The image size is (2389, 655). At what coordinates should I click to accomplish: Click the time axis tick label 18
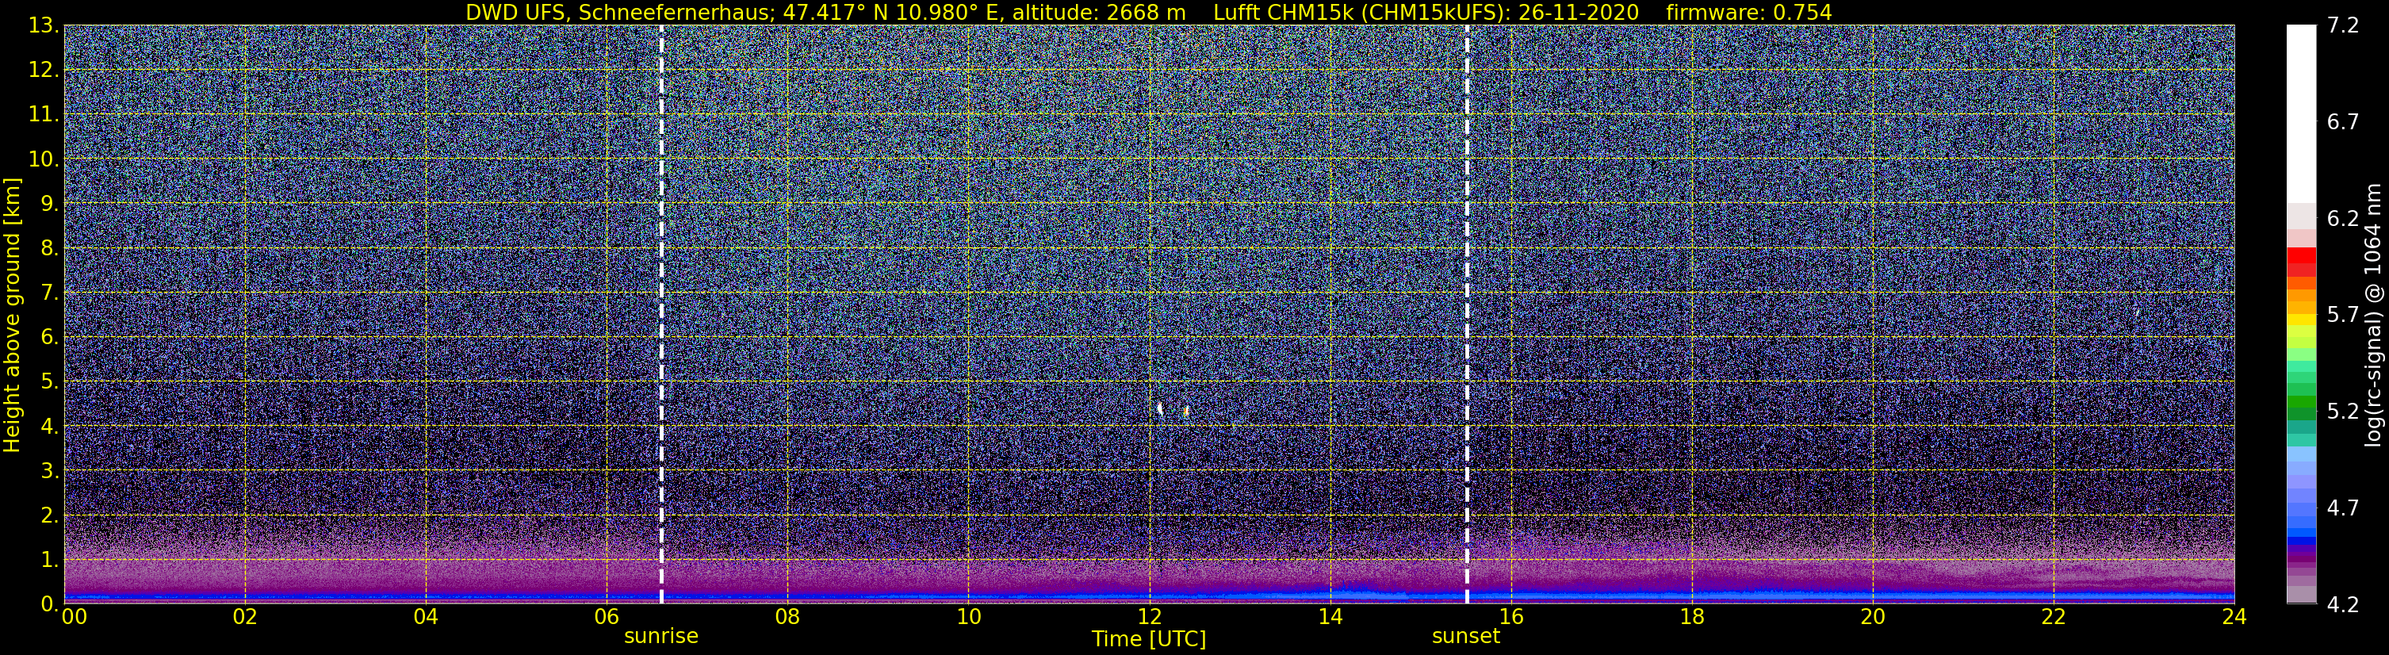[1691, 618]
